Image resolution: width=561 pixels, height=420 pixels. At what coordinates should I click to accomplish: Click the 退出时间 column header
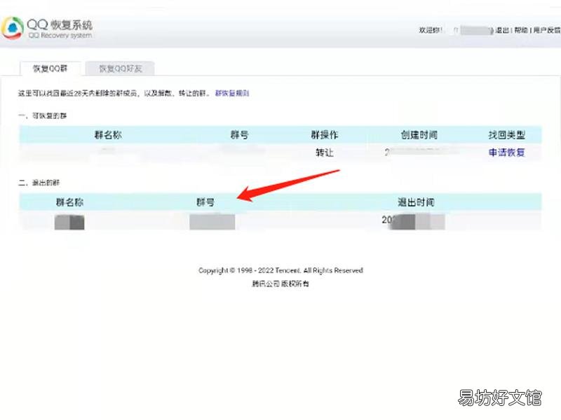[416, 202]
